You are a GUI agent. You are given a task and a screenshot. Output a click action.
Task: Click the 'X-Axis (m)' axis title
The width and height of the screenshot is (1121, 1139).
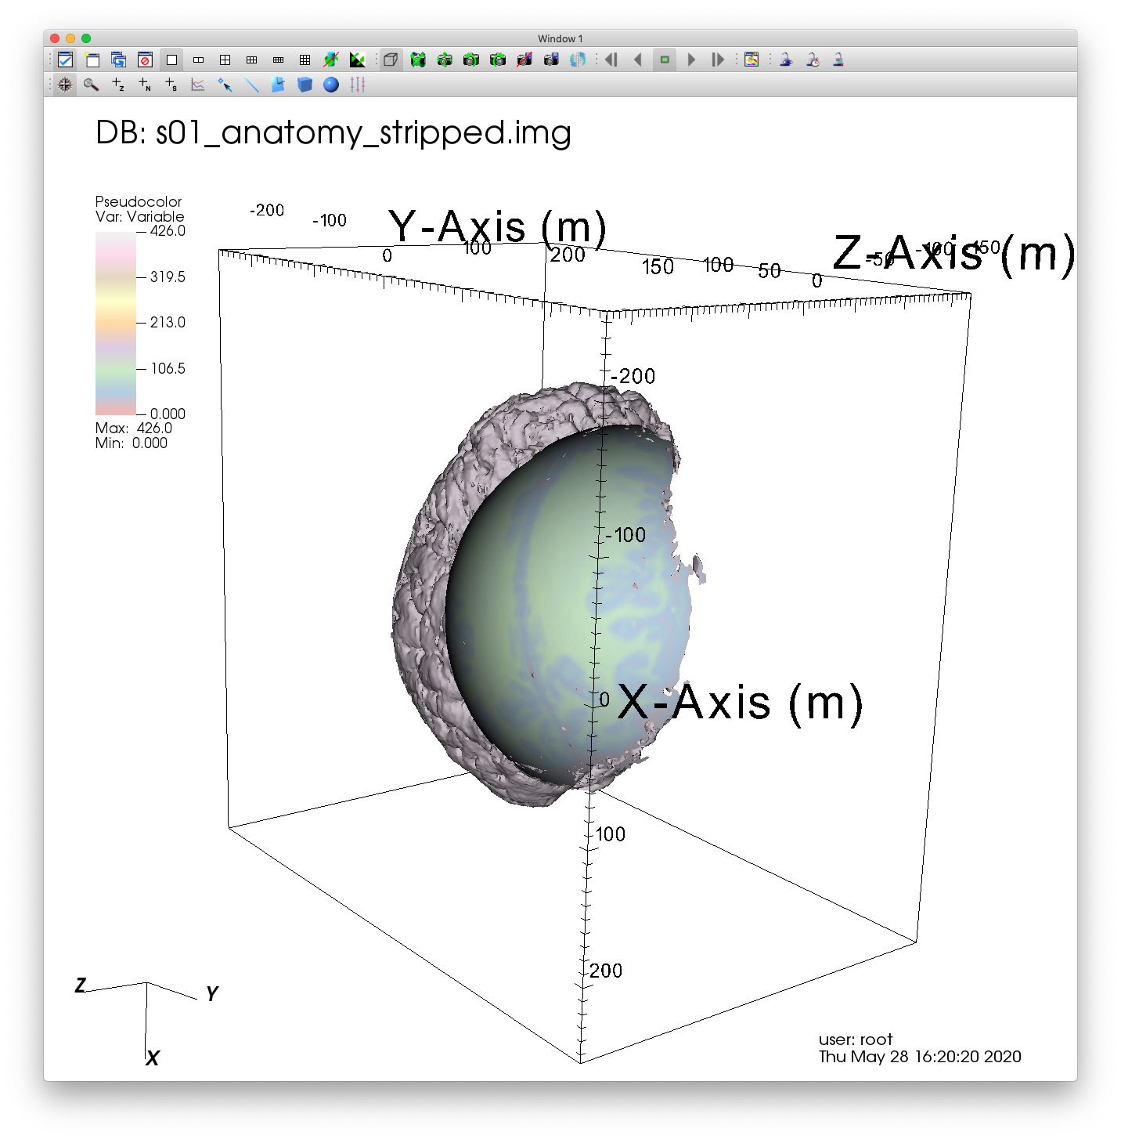[x=741, y=703]
